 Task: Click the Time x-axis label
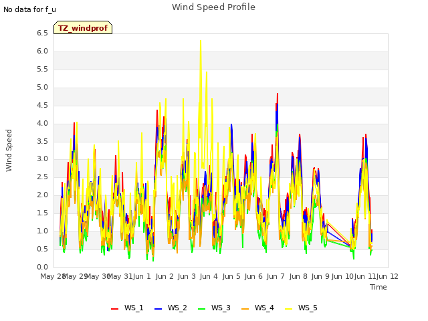click(x=379, y=287)
